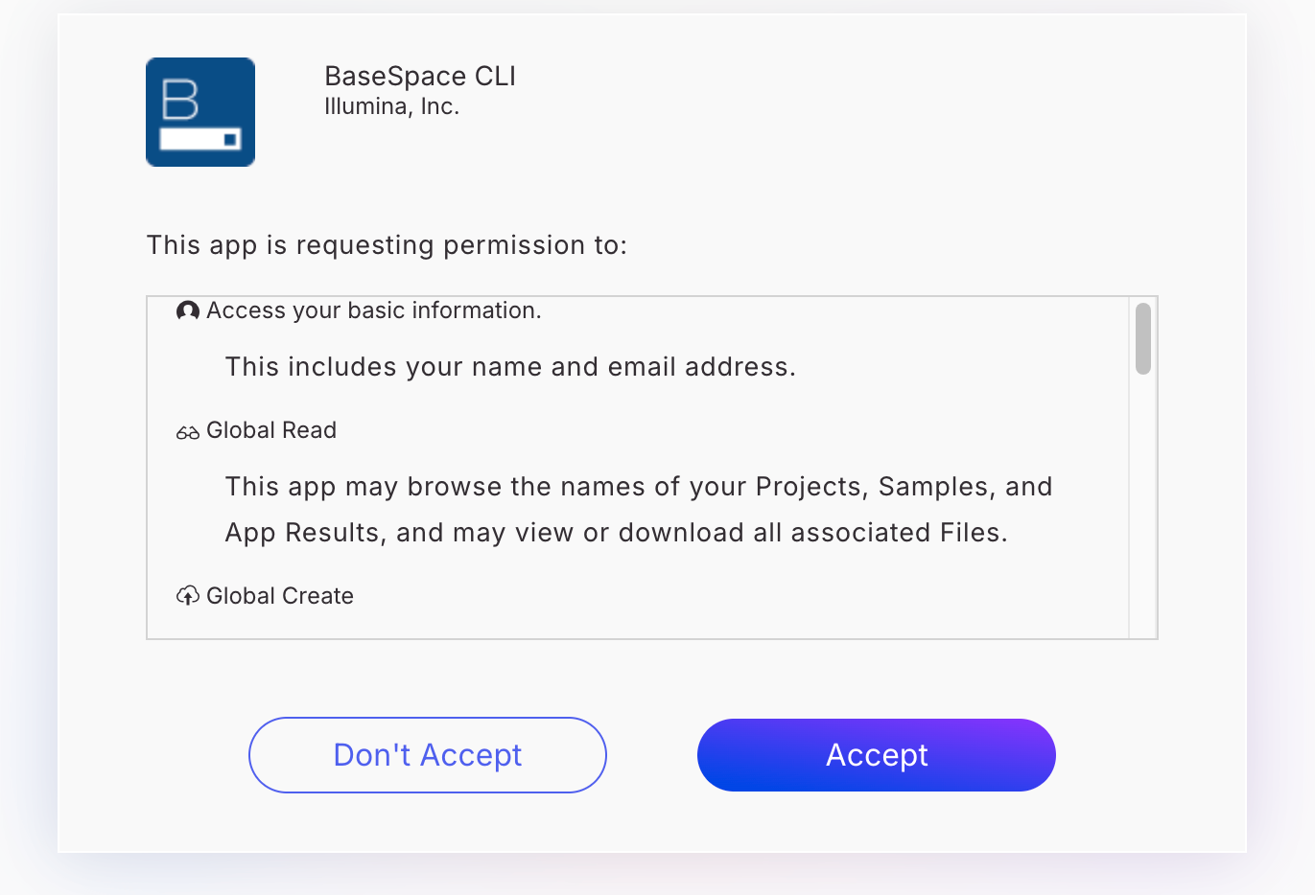Select the Global Create permission label

point(280,596)
